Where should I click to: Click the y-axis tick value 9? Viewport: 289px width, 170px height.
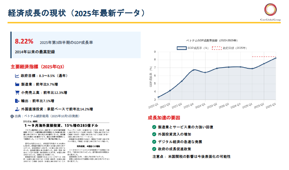[155, 52]
